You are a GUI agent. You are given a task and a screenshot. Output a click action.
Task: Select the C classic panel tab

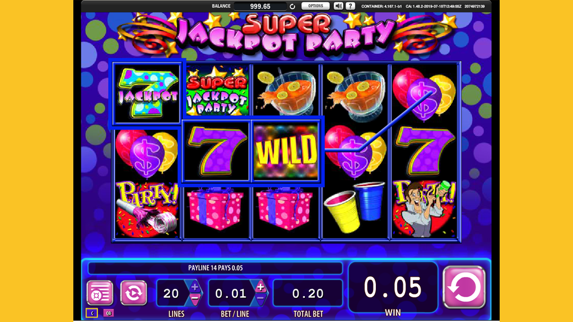point(92,313)
